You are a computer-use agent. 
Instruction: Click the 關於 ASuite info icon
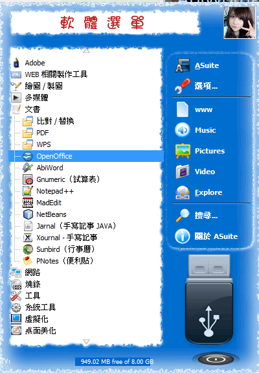[x=183, y=236]
